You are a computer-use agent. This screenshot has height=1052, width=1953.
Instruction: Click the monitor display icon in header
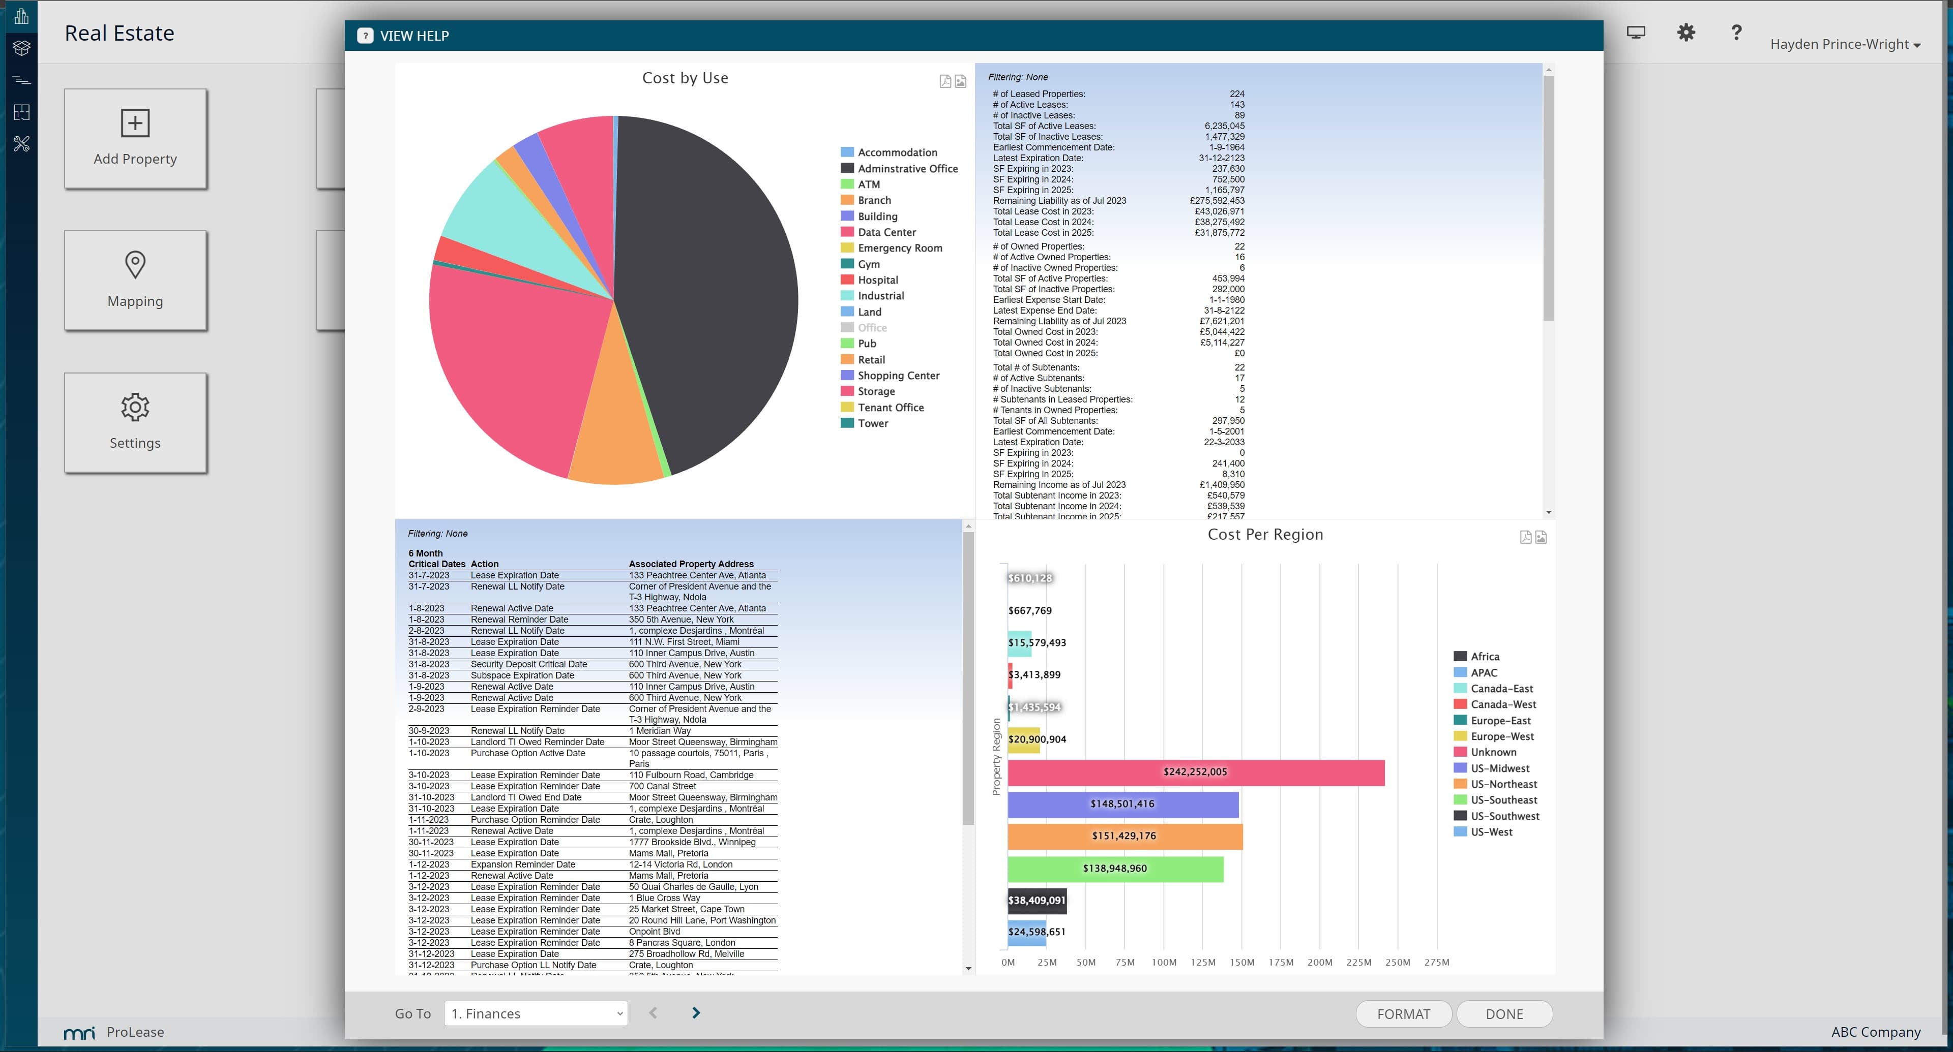pos(1635,33)
